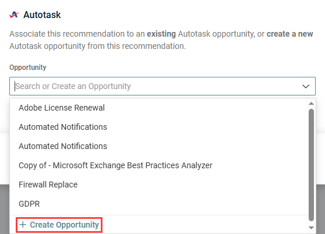The width and height of the screenshot is (325, 234).
Task: Click the bold word existing in description
Action: [161, 34]
